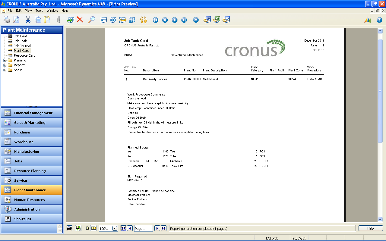Viewport: 386px width, 241px height.
Task: Open the Sales & Marketing module
Action: coord(32,123)
